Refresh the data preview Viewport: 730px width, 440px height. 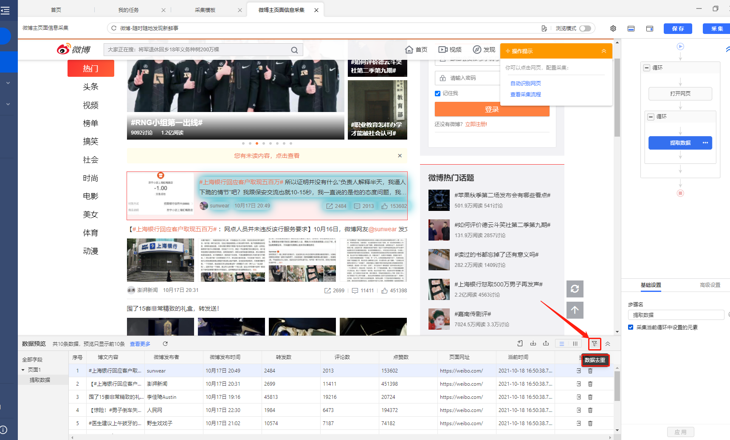click(x=165, y=344)
